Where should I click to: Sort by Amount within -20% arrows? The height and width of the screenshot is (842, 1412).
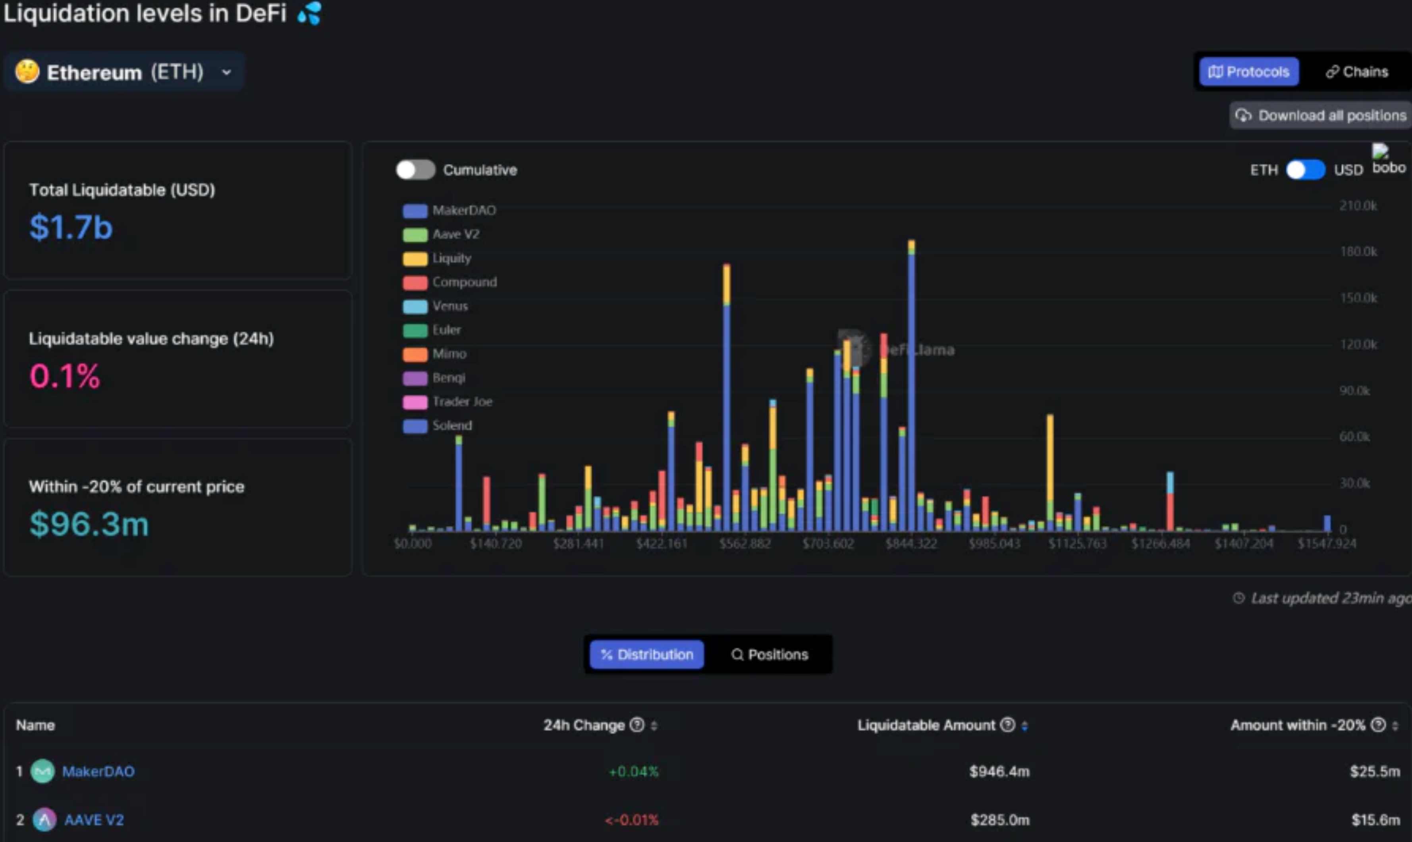(x=1395, y=725)
